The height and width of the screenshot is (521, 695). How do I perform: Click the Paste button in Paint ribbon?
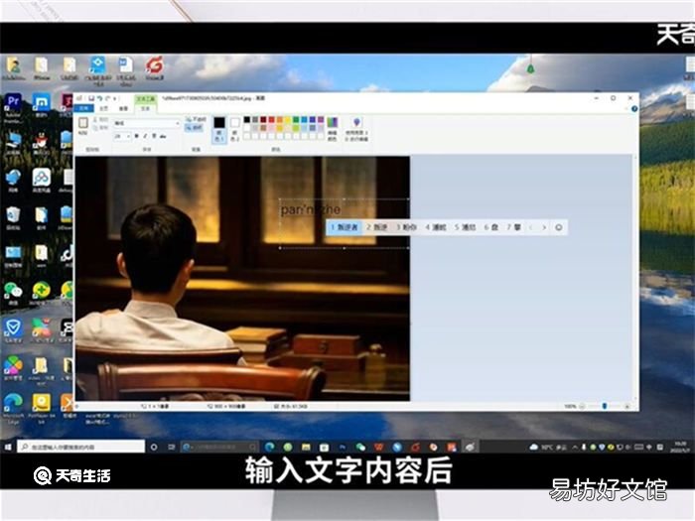pyautogui.click(x=82, y=126)
